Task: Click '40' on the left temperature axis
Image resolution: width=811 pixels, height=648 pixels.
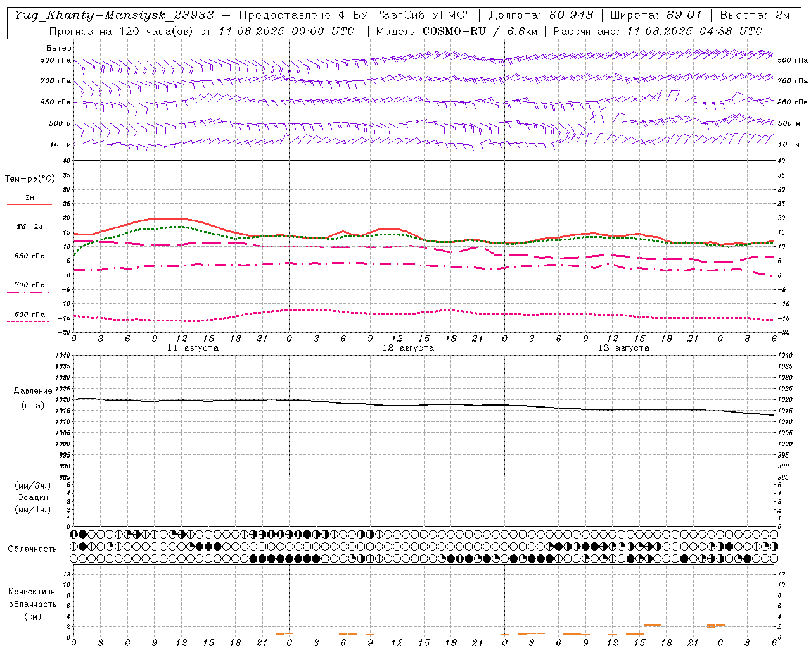Action: coord(67,161)
